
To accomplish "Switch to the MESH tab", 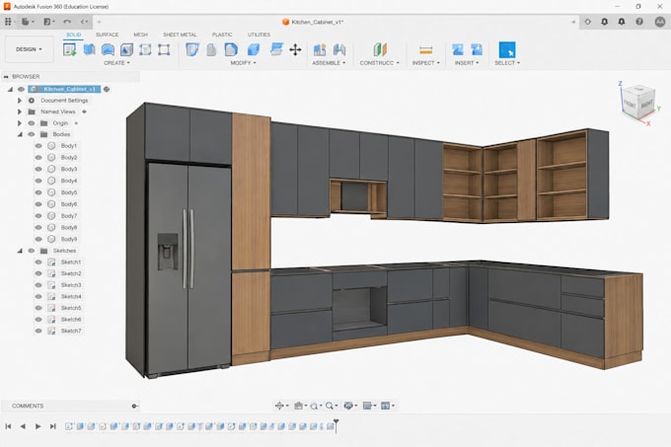I will click(140, 35).
